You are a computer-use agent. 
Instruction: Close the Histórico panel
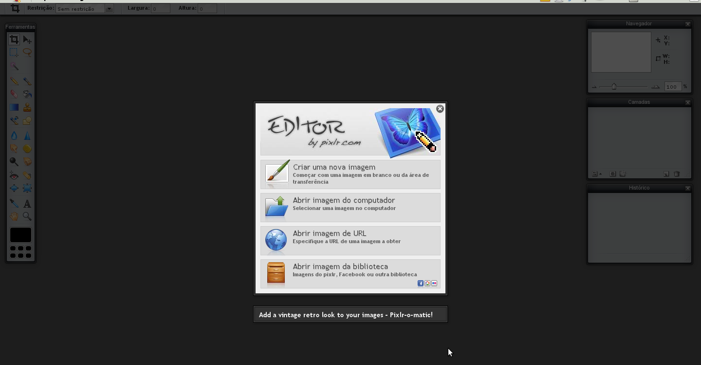688,188
